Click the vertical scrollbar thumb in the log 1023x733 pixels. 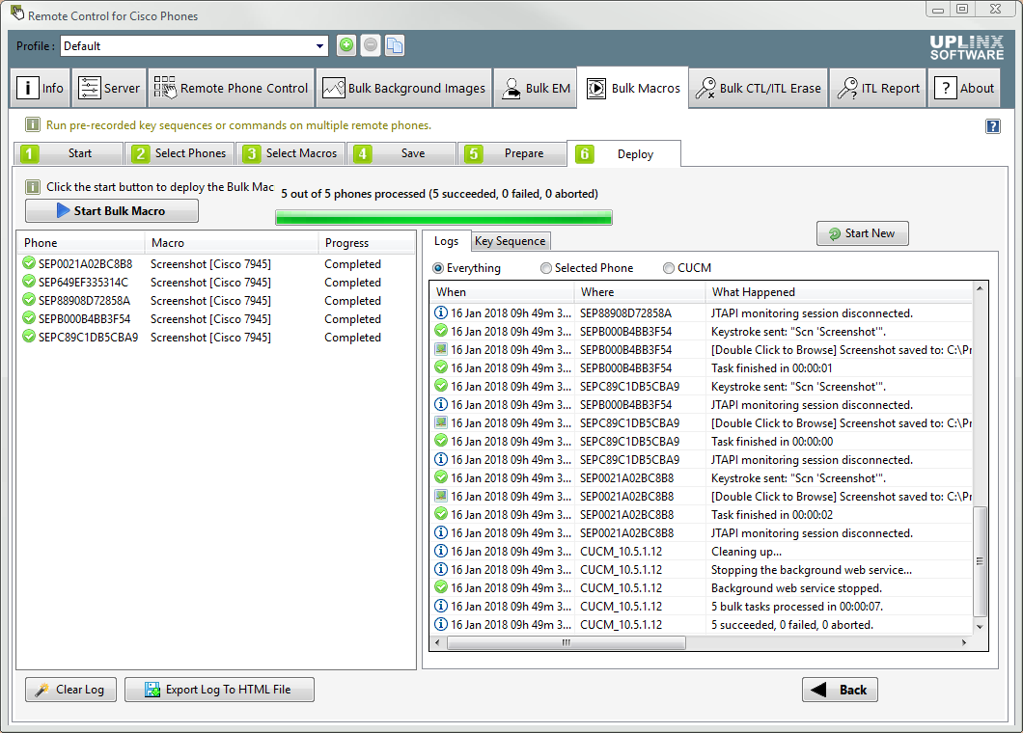[980, 561]
